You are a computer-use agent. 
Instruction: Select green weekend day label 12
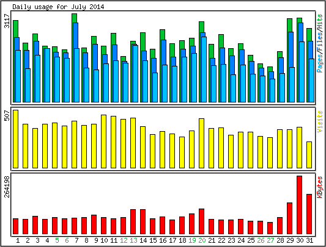pos(124,240)
